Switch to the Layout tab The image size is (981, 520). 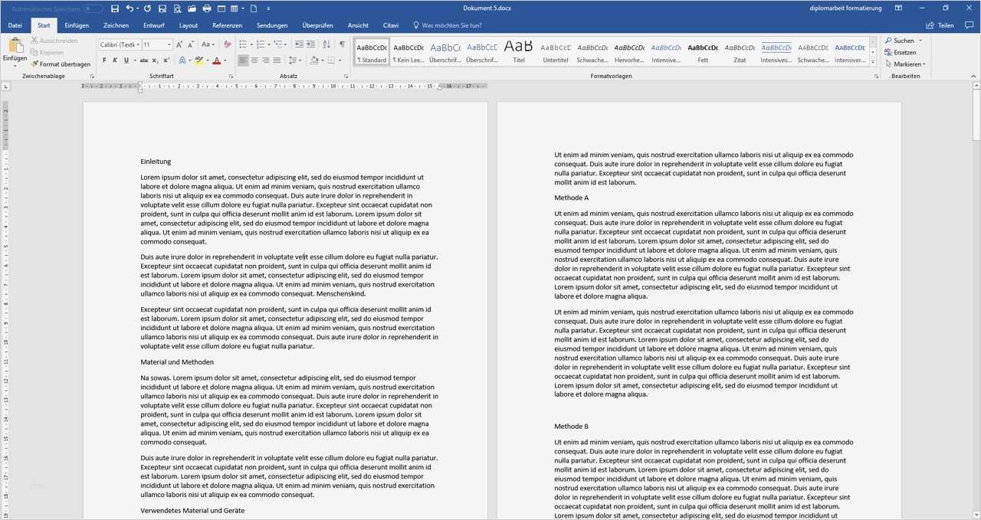point(189,25)
